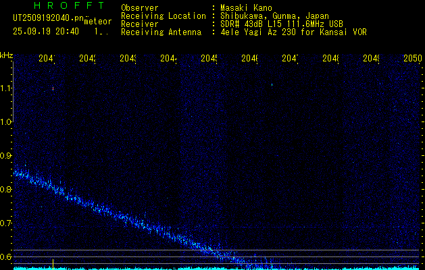Click the red dot near 1.1 kHz
The image size is (425, 270).
coord(53,88)
